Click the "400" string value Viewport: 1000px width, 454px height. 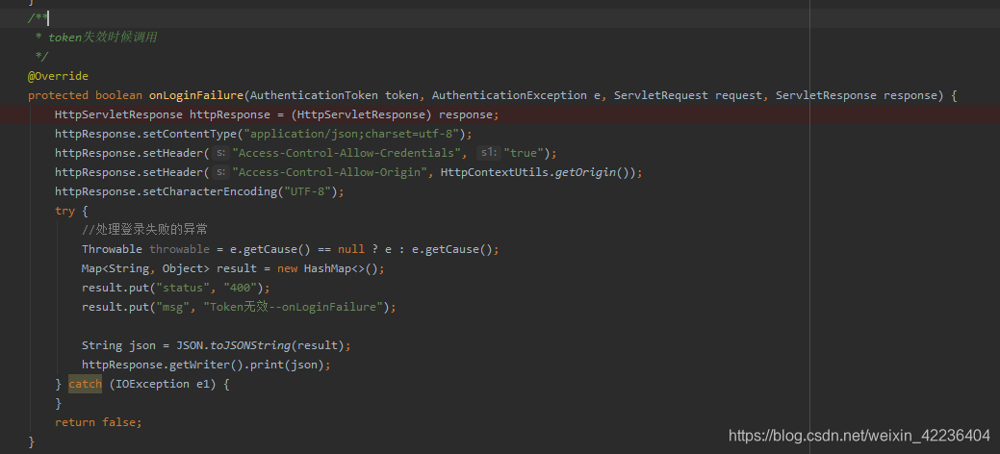tap(241, 287)
